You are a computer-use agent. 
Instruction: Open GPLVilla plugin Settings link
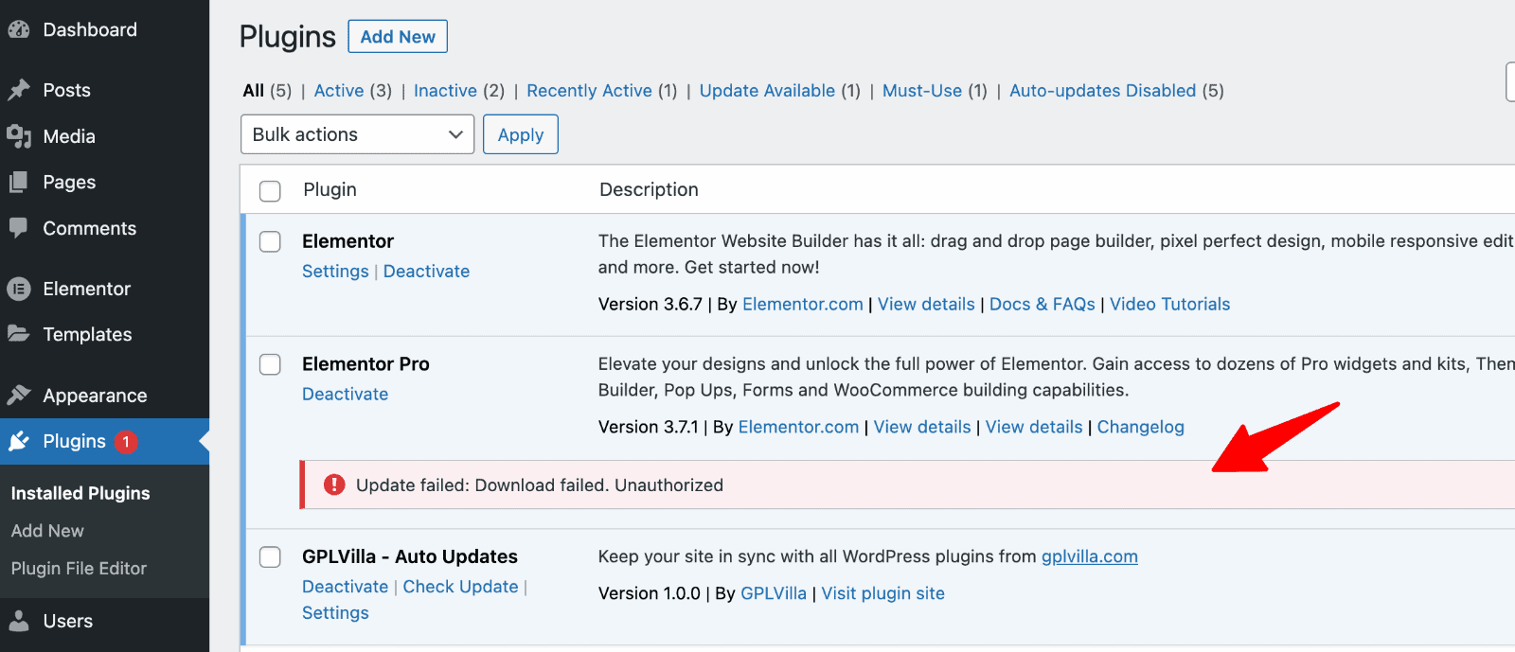[x=335, y=613]
